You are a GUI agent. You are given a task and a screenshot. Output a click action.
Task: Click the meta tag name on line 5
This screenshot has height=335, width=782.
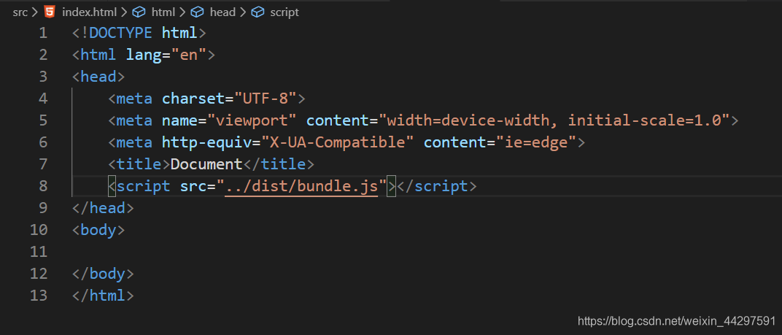click(135, 121)
